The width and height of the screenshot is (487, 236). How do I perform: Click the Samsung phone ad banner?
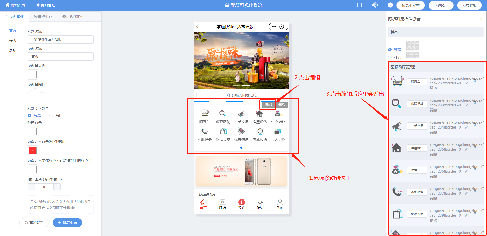point(241,171)
